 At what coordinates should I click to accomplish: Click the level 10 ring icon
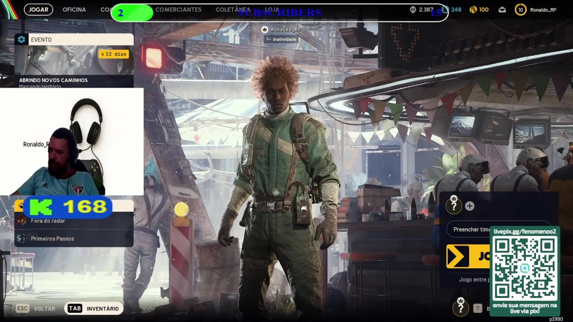521,9
